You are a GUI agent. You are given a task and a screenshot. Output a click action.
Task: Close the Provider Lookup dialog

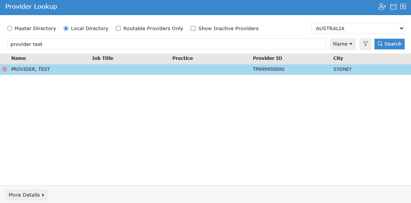click(x=403, y=6)
